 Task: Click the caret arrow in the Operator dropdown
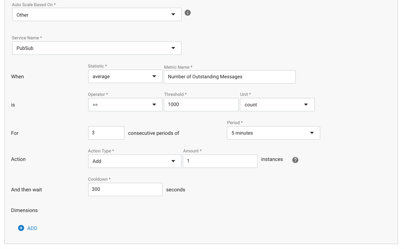point(154,105)
